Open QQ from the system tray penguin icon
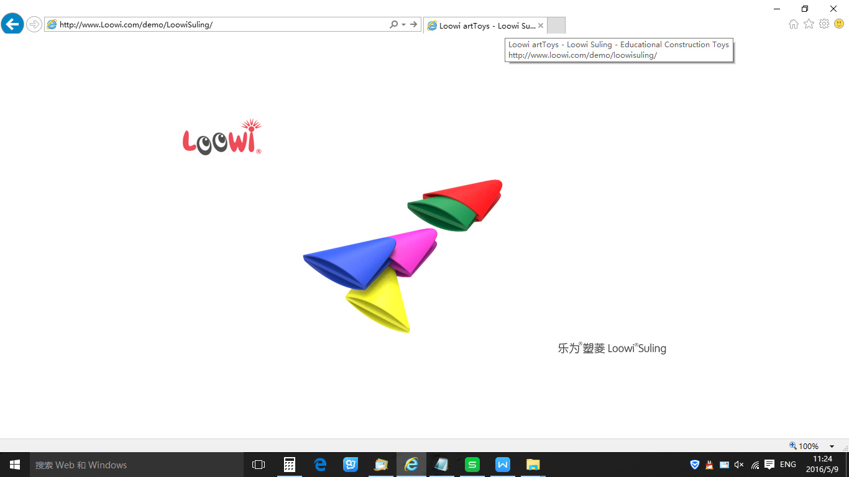 coord(709,464)
